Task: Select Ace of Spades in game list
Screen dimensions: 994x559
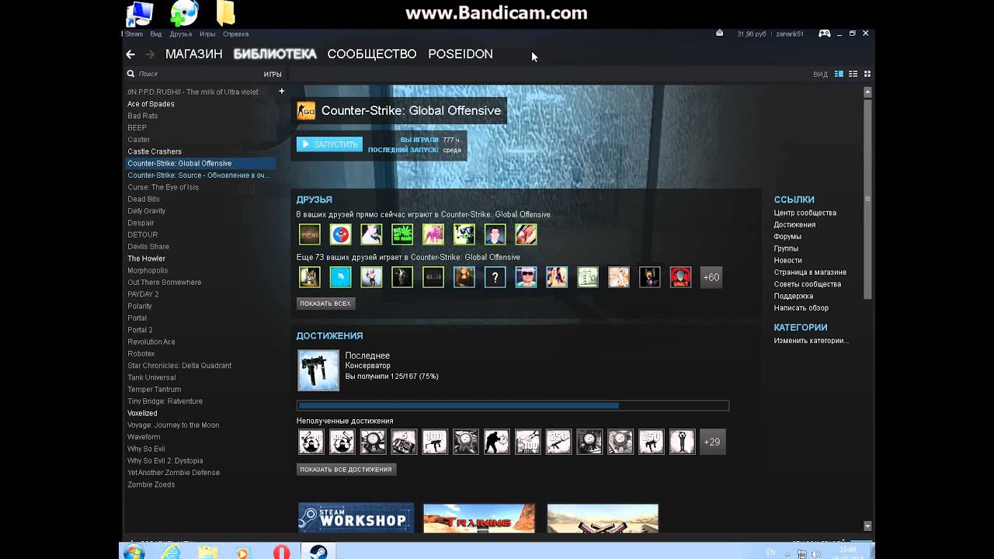Action: pyautogui.click(x=151, y=104)
